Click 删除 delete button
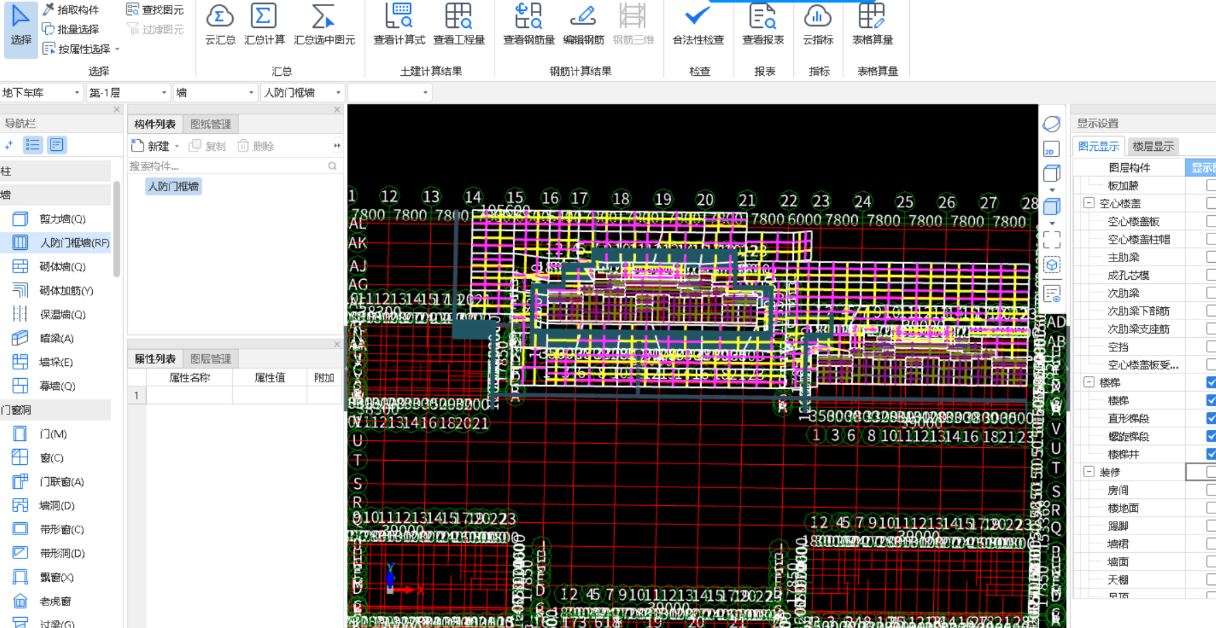This screenshot has width=1216, height=628. point(256,145)
